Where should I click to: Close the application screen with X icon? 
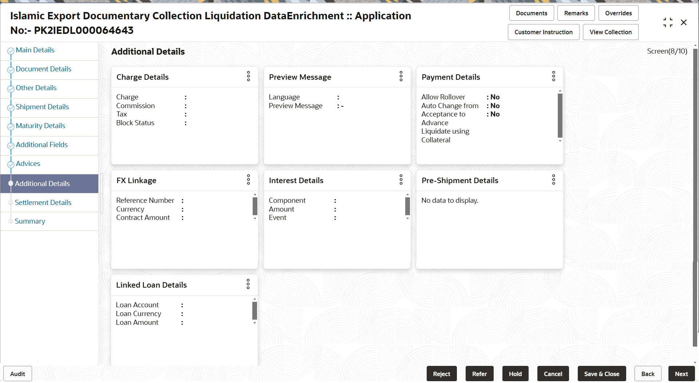[x=684, y=23]
